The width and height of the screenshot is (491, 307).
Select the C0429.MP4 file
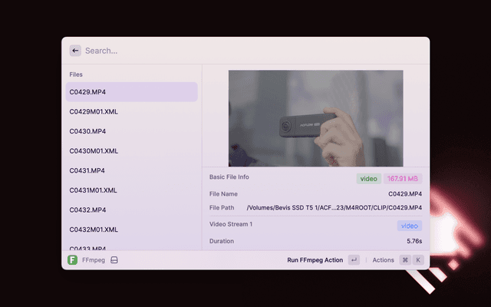pos(130,92)
